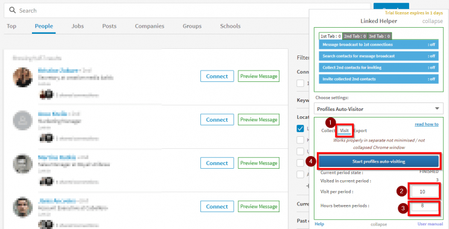Click the Current period state label
Image resolution: width=449 pixels, height=229 pixels.
[x=342, y=173]
